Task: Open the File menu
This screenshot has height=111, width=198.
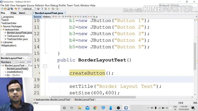Action: tap(2, 6)
